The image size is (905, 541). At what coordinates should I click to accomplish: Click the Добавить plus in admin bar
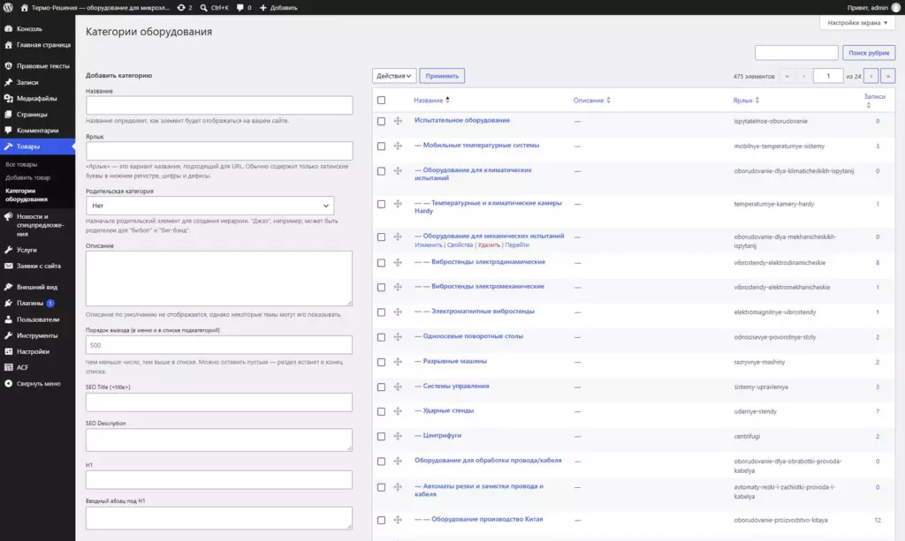pos(263,7)
